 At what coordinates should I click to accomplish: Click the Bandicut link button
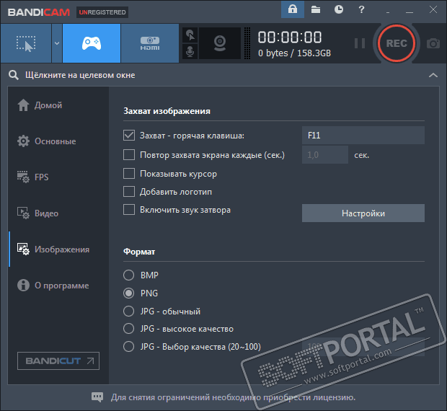point(58,361)
